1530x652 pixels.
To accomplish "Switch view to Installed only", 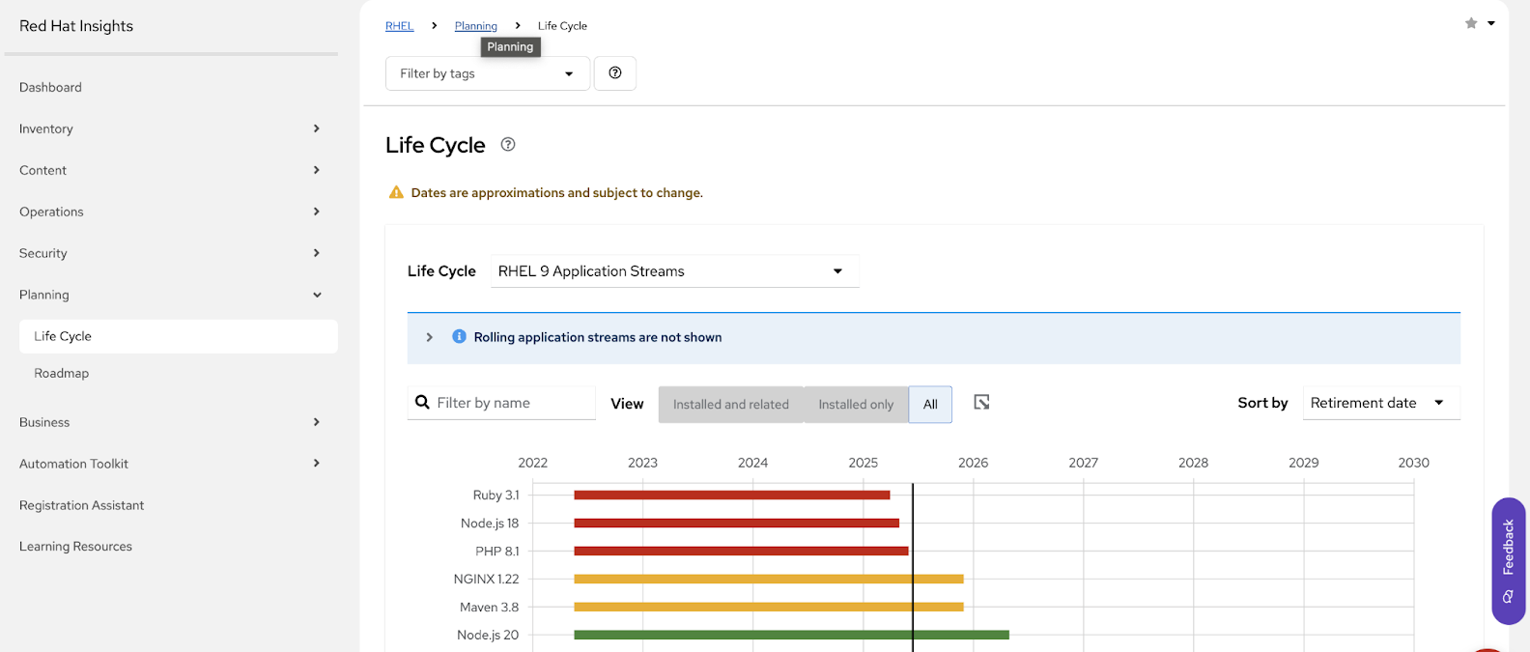I will pyautogui.click(x=856, y=405).
